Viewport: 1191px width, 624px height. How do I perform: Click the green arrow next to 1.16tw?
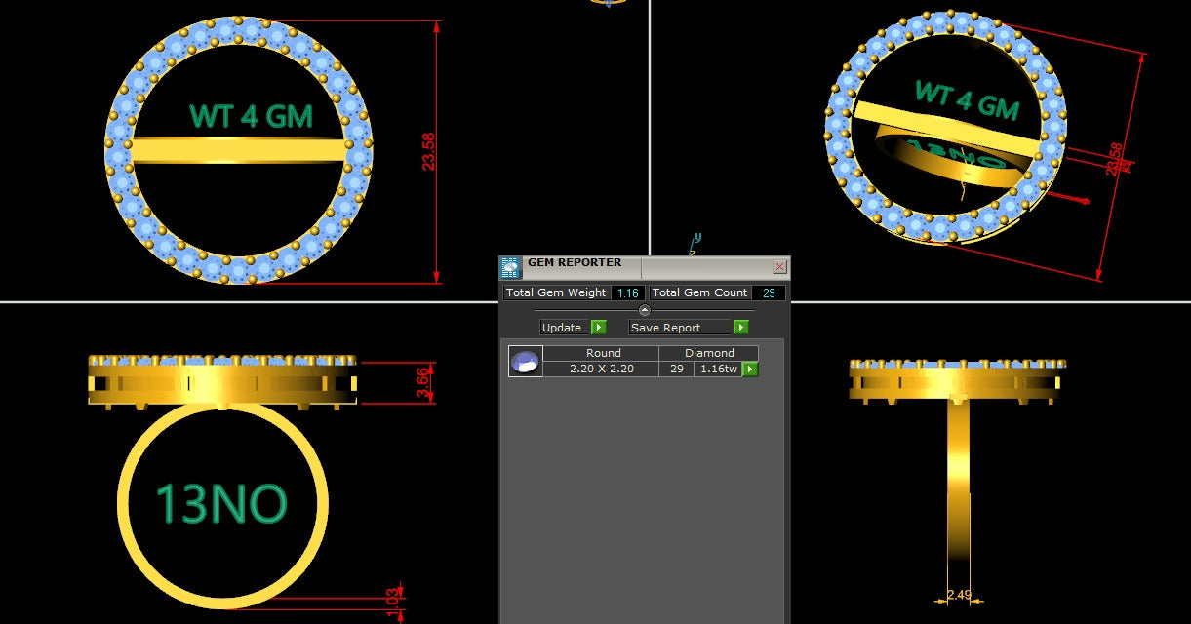tap(750, 370)
